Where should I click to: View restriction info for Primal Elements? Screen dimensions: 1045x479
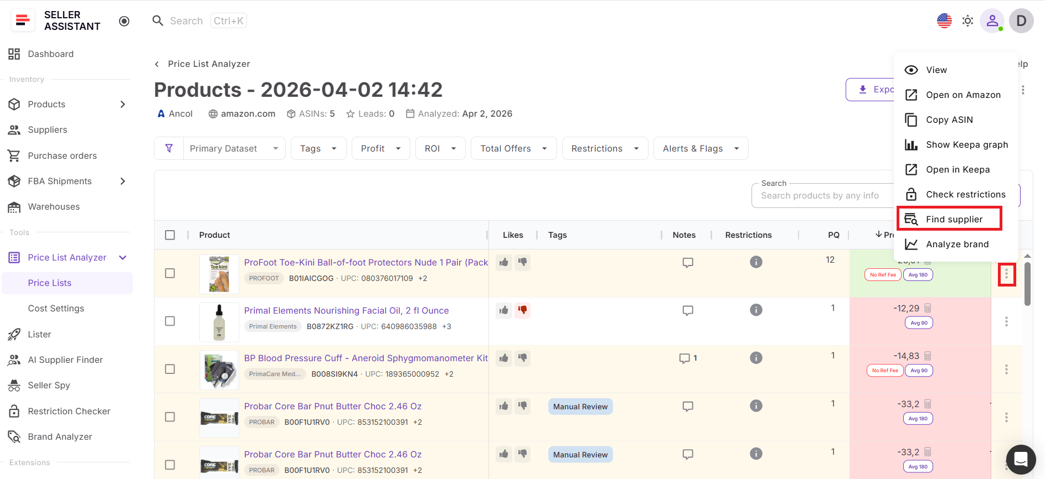[x=756, y=310]
